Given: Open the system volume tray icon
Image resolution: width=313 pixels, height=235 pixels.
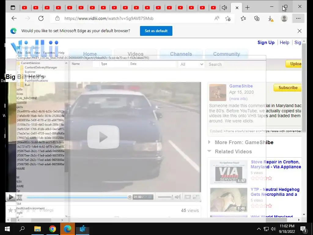Looking at the screenshot, I should pyautogui.click(x=273, y=229).
